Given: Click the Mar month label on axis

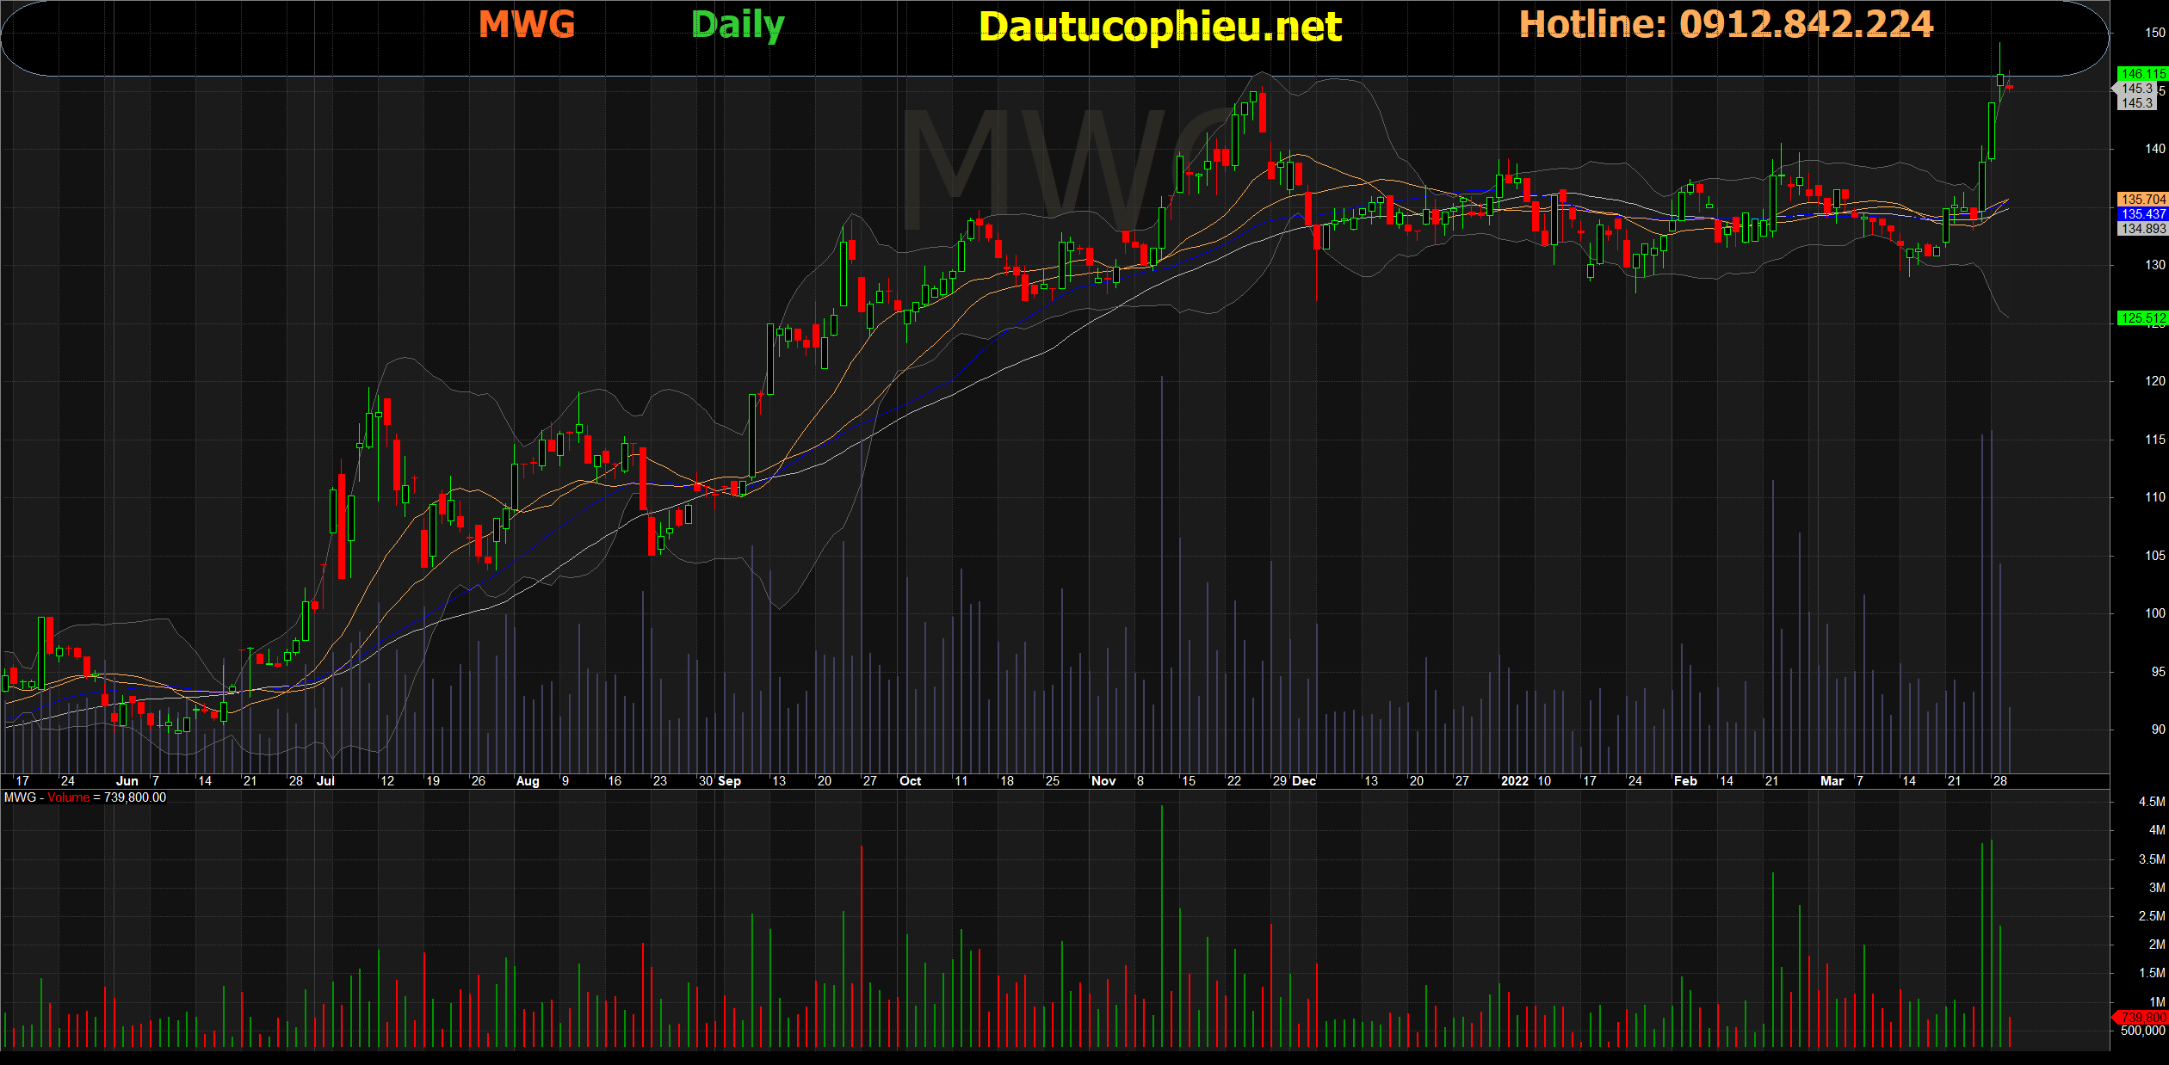Looking at the screenshot, I should pyautogui.click(x=1832, y=781).
